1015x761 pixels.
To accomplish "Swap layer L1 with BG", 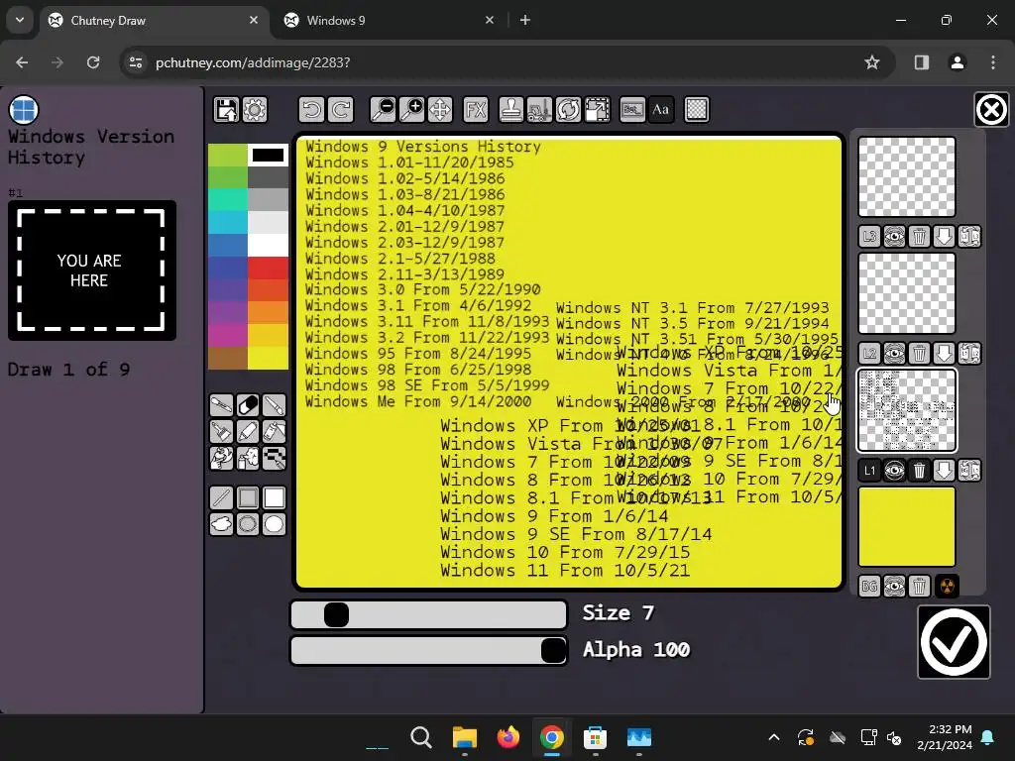I will 969,471.
